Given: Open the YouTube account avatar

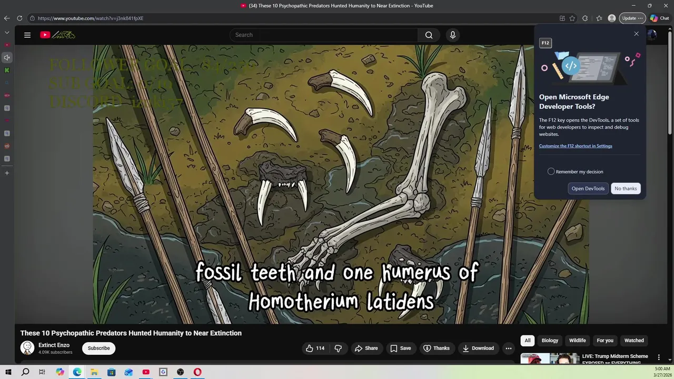Looking at the screenshot, I should tap(652, 35).
